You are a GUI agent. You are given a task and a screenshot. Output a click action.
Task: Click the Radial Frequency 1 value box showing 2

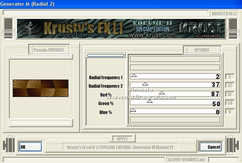(230, 77)
